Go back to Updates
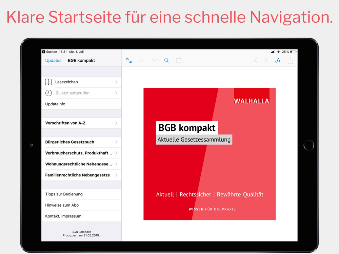 tap(53, 61)
